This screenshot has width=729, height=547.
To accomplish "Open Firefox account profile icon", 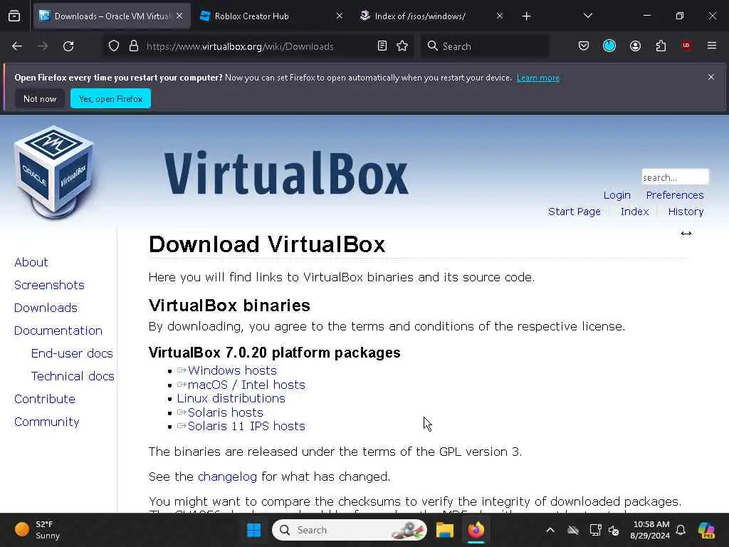I will pyautogui.click(x=635, y=46).
